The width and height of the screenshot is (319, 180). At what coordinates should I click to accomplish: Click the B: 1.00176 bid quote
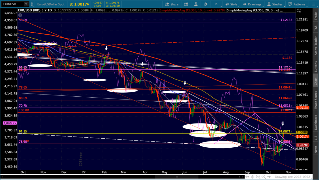tap(79, 4)
